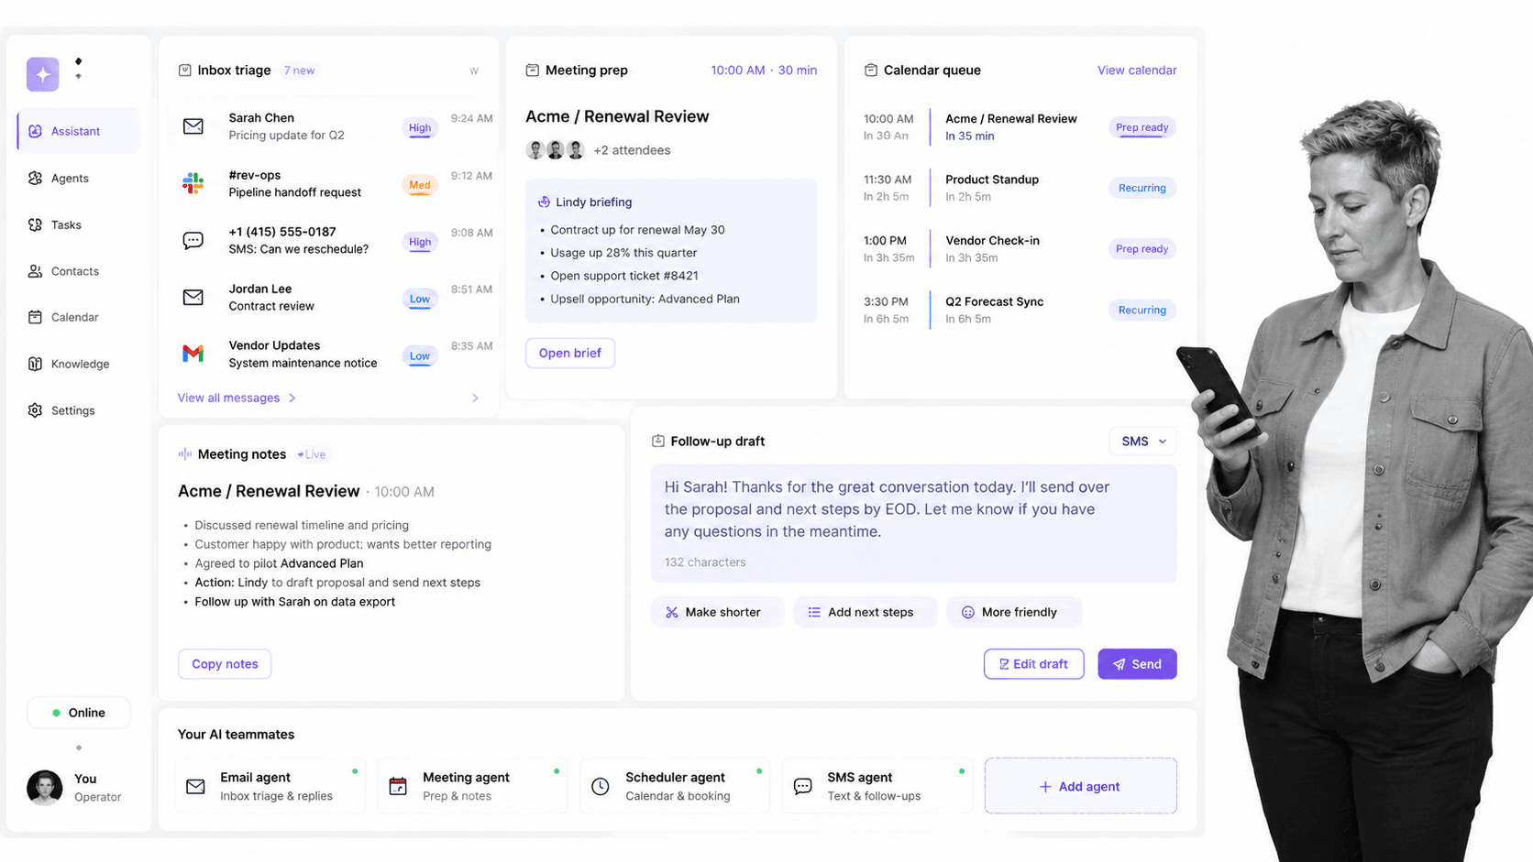The width and height of the screenshot is (1533, 862).
Task: Click Recurring badge for Q2 Forecast Sync
Action: pos(1141,310)
